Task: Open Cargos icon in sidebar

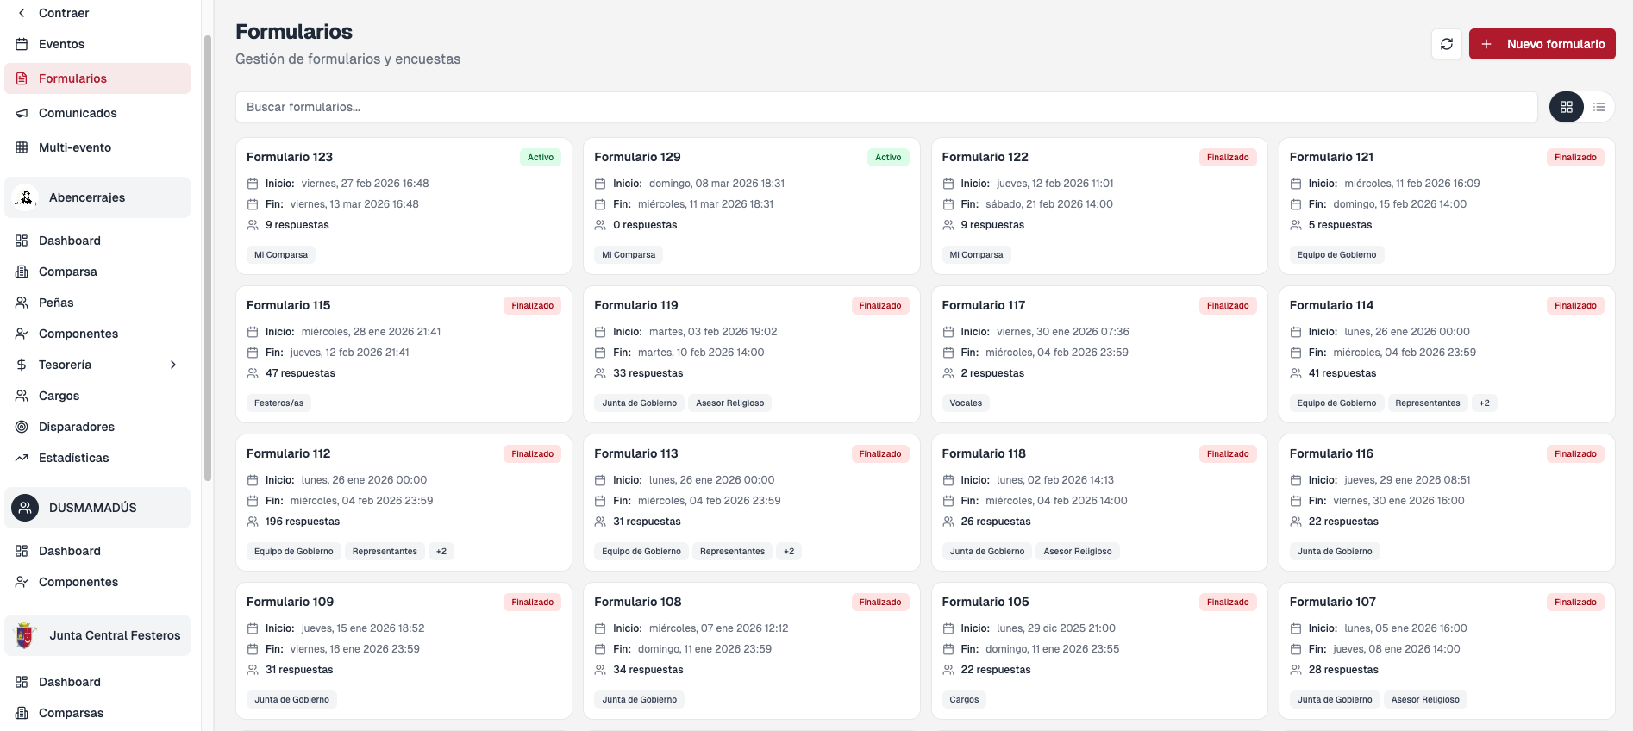Action: (22, 396)
